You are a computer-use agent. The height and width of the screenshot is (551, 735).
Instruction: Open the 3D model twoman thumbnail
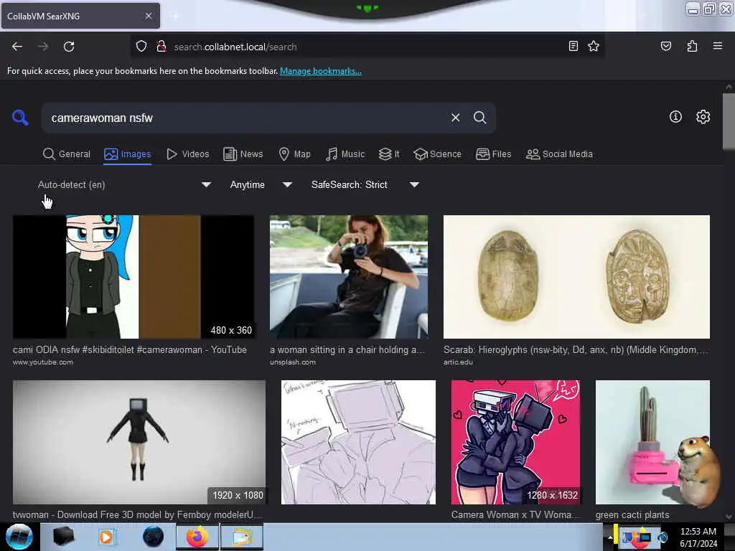(x=139, y=442)
